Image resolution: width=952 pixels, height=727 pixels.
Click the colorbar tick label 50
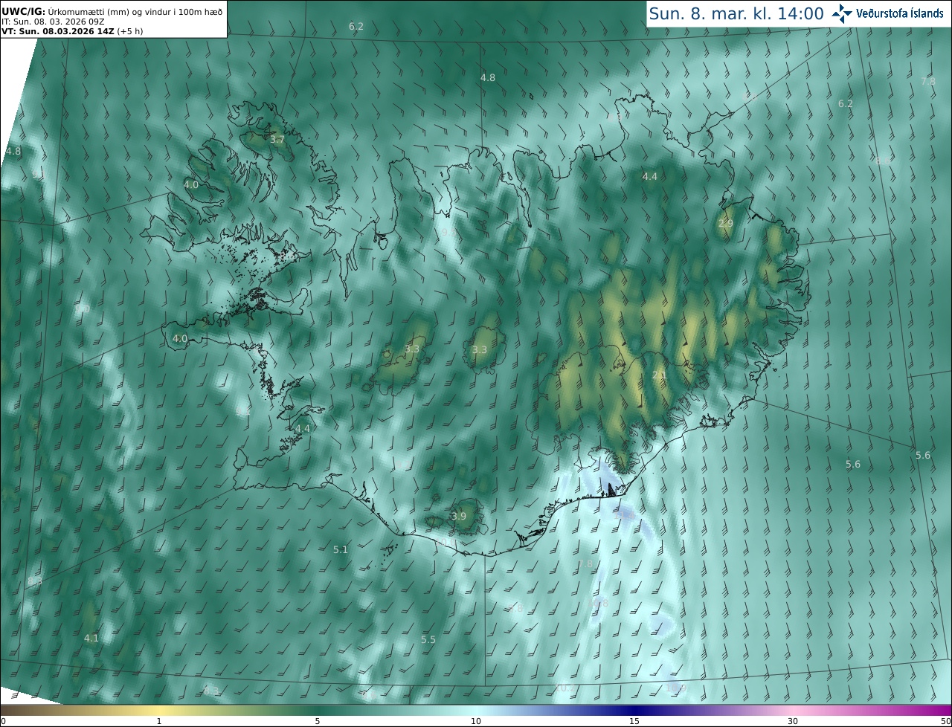[x=946, y=721]
